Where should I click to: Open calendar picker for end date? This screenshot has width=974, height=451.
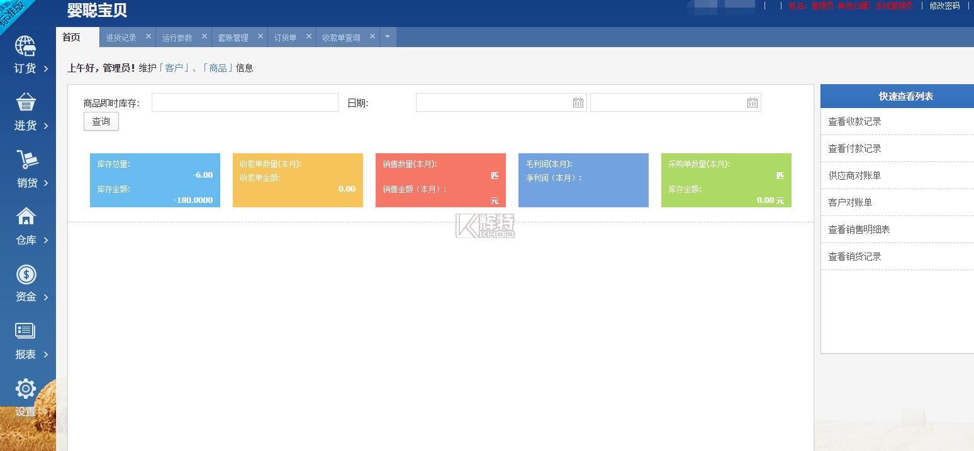[752, 102]
